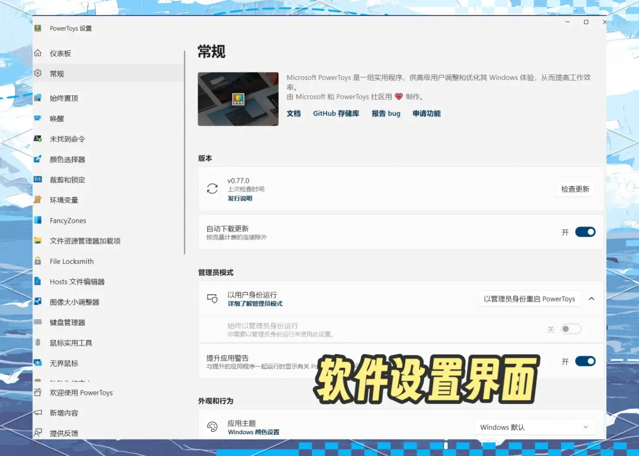Turn off 自动下载更新 toggle
The width and height of the screenshot is (639, 456).
[585, 232]
